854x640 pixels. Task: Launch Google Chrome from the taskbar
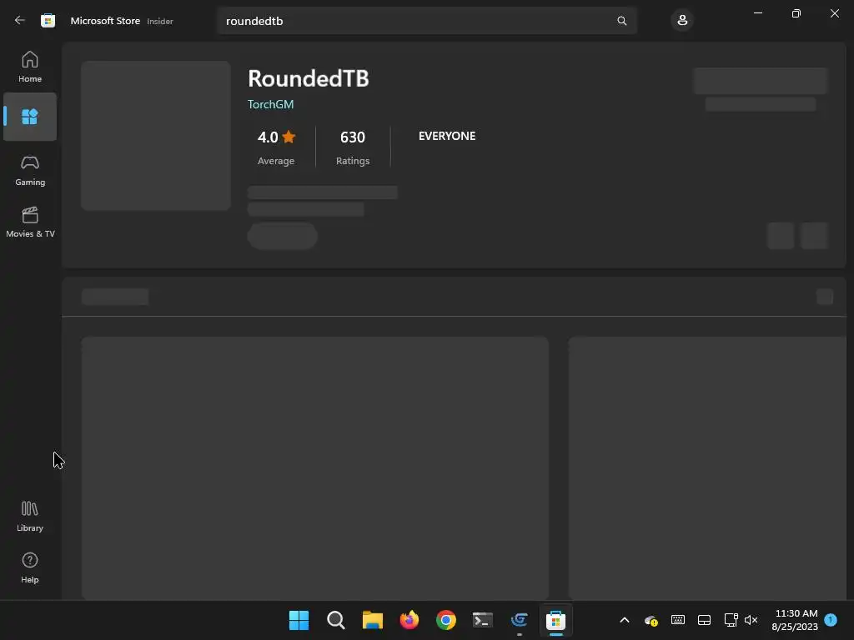445,620
